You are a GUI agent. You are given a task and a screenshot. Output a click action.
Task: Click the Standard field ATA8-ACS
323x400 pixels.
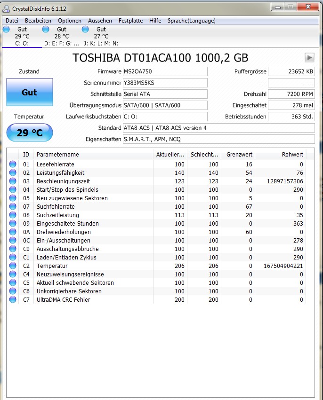tap(219, 128)
